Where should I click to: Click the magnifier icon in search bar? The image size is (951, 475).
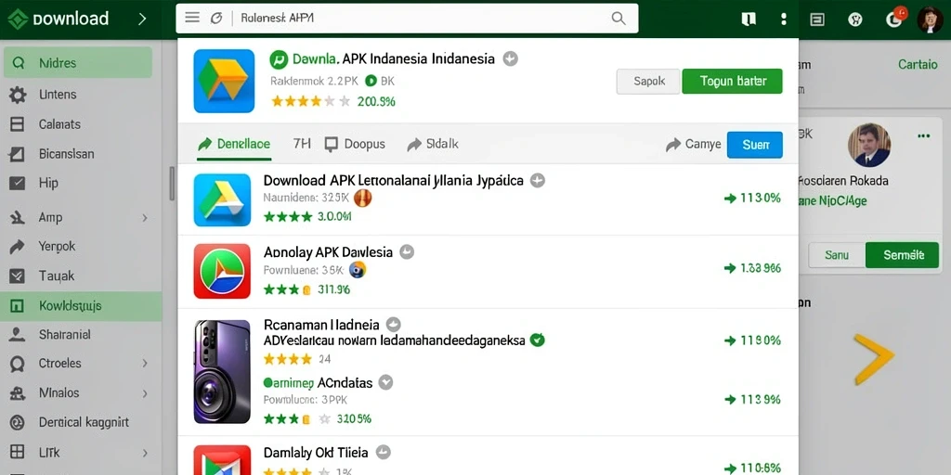point(618,19)
